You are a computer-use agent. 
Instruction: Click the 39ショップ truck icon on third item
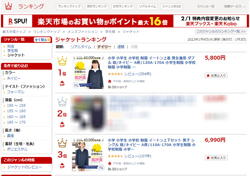(x=109, y=169)
